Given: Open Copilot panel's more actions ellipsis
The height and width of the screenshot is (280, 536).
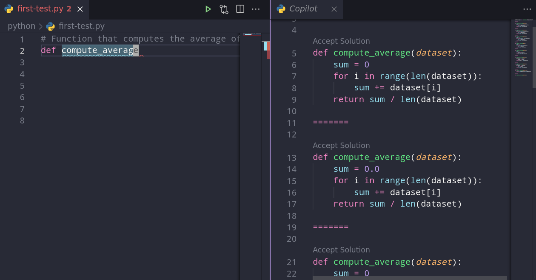Looking at the screenshot, I should pyautogui.click(x=527, y=9).
